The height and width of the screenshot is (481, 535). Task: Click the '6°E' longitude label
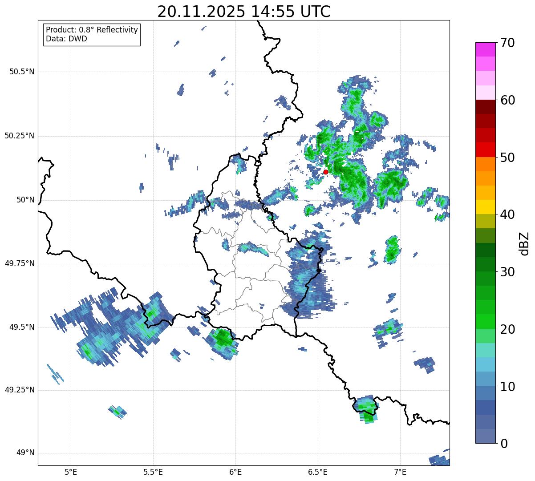coord(236,472)
